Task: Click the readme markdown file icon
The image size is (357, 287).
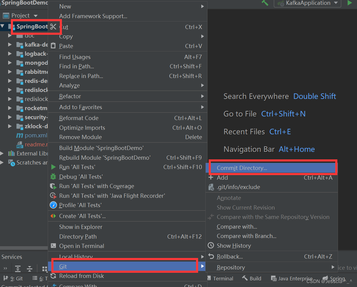Action: [20, 145]
